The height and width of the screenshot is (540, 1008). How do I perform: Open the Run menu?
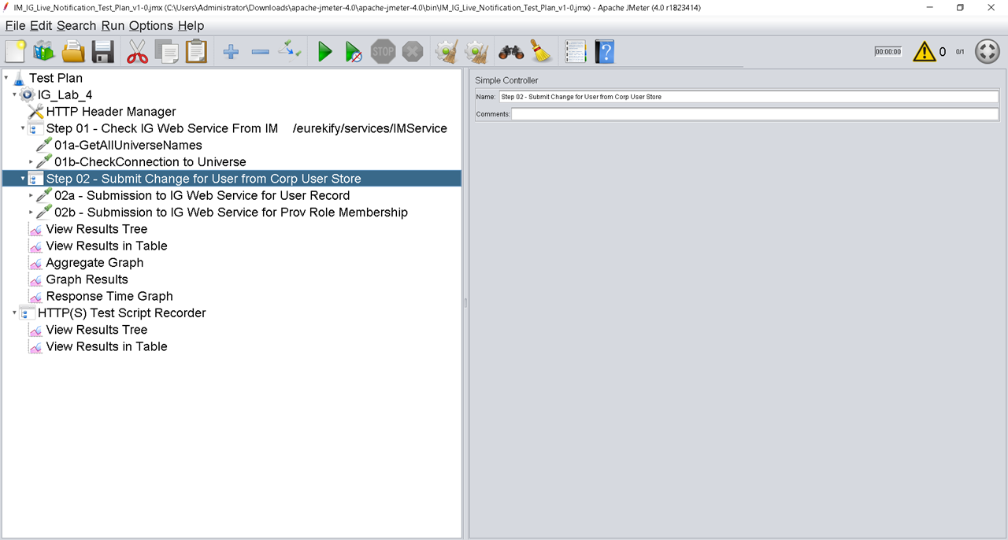[x=112, y=25]
